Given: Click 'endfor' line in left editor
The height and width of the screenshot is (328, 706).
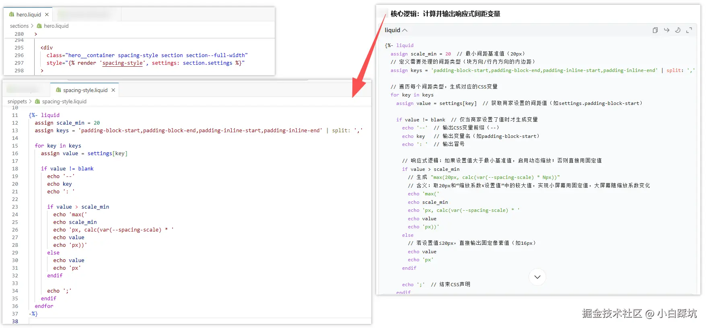Looking at the screenshot, I should 44,306.
